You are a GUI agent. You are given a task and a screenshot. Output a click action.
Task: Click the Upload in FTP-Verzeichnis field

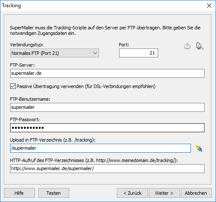tap(100, 148)
